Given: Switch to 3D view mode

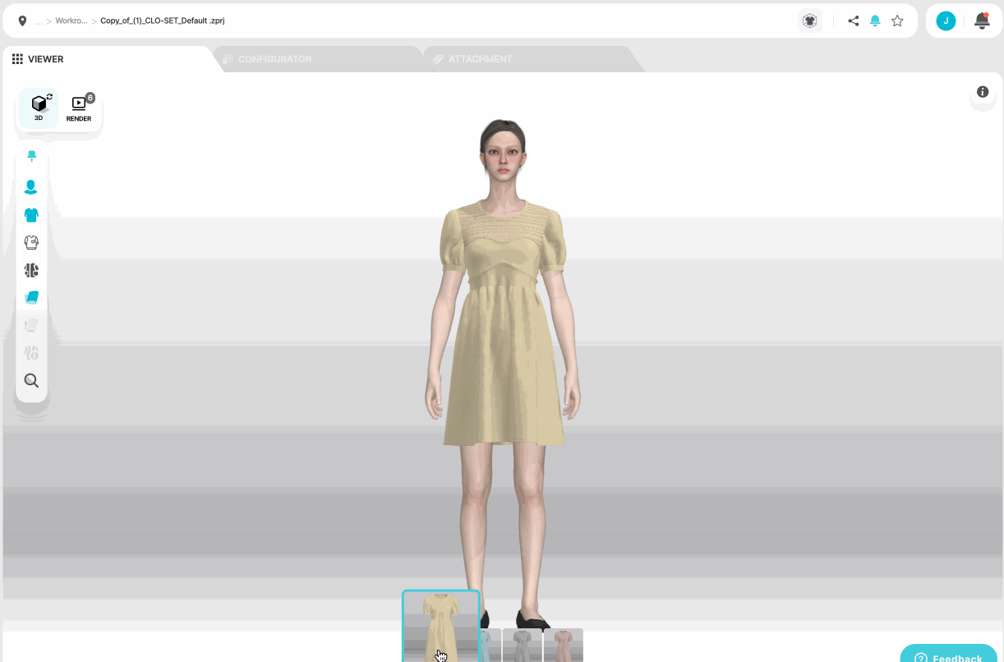Looking at the screenshot, I should click(39, 108).
